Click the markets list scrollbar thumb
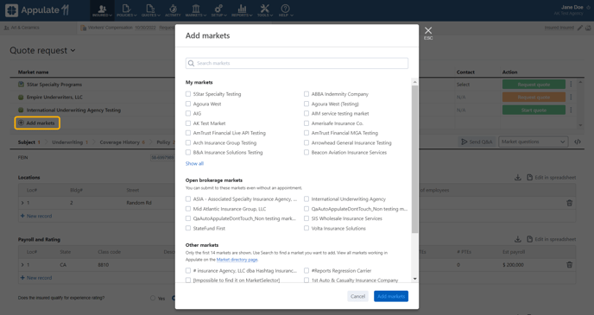Screen dimensions: 594x315 click(x=414, y=159)
